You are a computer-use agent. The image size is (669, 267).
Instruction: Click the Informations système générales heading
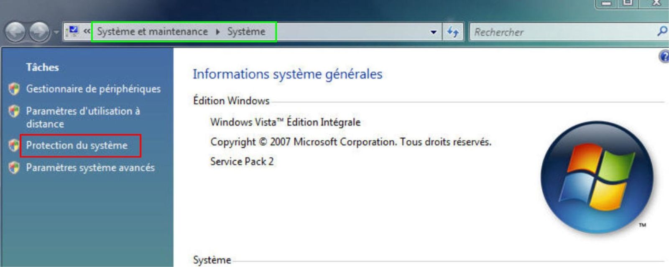pyautogui.click(x=287, y=74)
